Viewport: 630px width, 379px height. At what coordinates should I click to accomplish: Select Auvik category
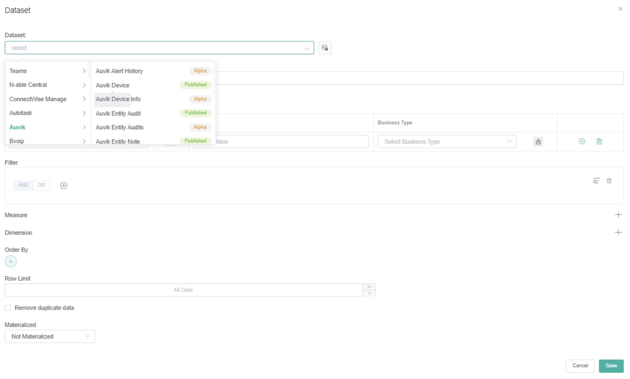[48, 127]
